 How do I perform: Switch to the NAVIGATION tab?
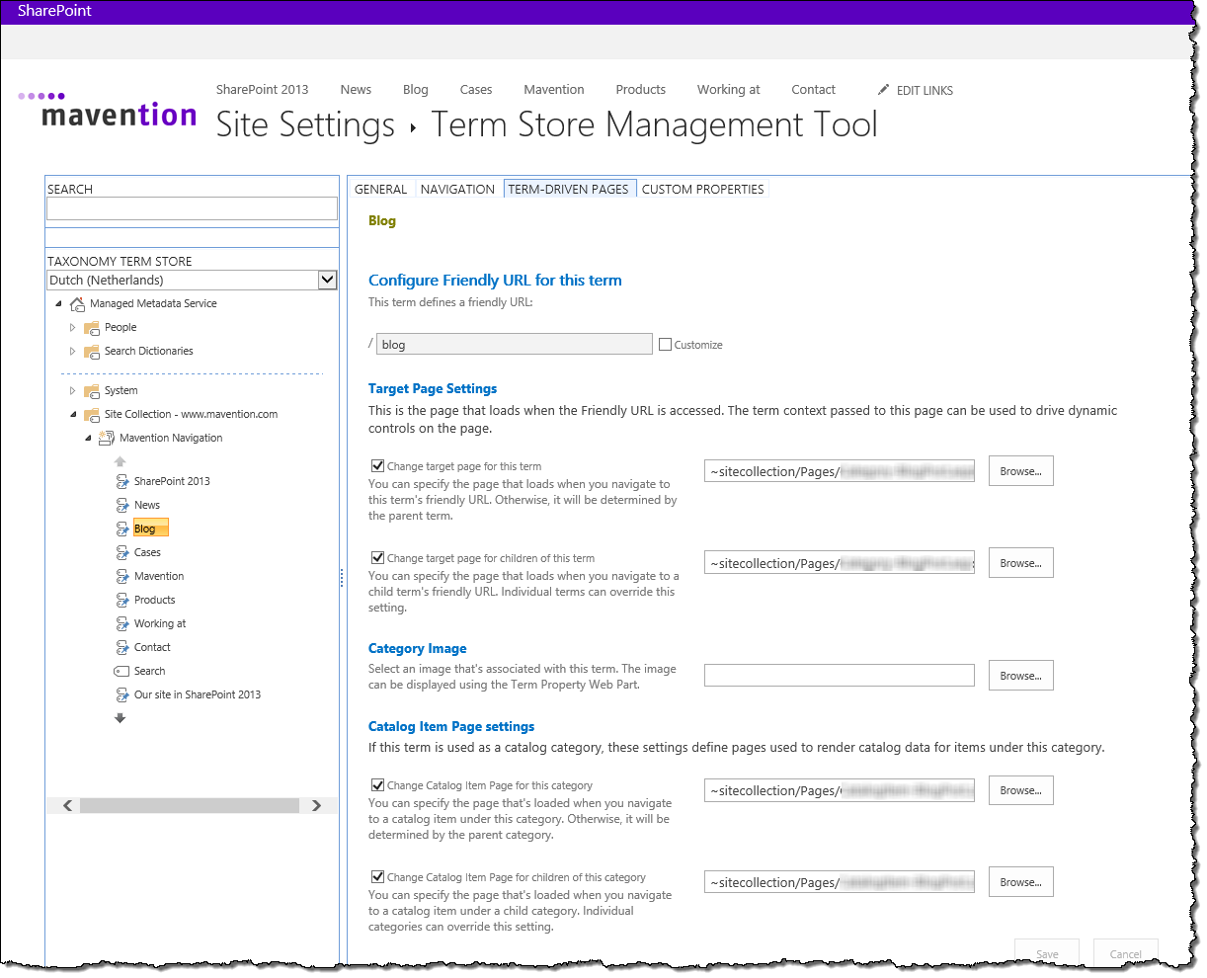[x=457, y=189]
